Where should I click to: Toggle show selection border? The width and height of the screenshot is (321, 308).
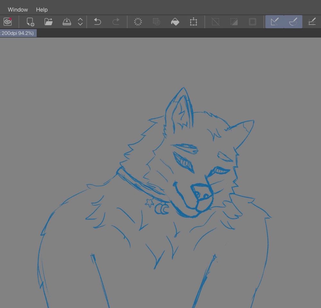[253, 22]
